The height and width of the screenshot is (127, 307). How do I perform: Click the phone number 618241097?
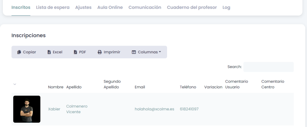click(189, 109)
